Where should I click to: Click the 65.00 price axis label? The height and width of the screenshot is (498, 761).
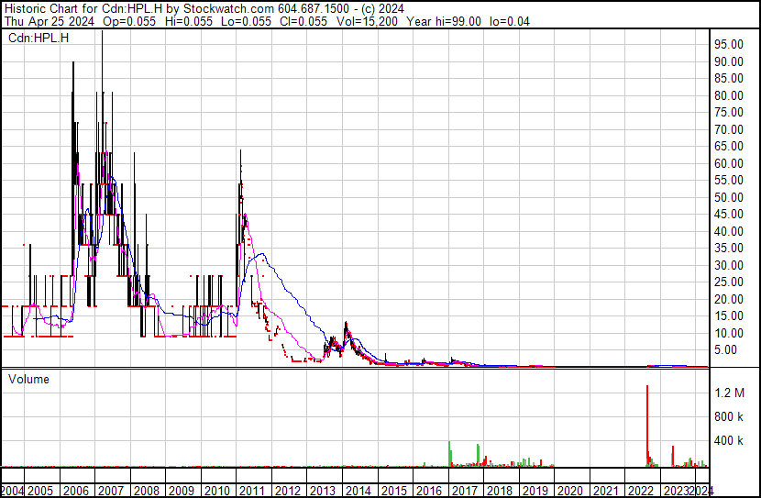pyautogui.click(x=729, y=146)
